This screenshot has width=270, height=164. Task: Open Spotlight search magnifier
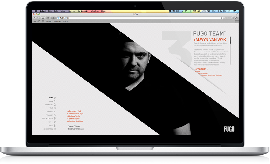230,11
